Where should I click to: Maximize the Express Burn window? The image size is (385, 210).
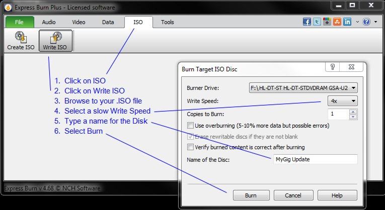tap(352, 6)
